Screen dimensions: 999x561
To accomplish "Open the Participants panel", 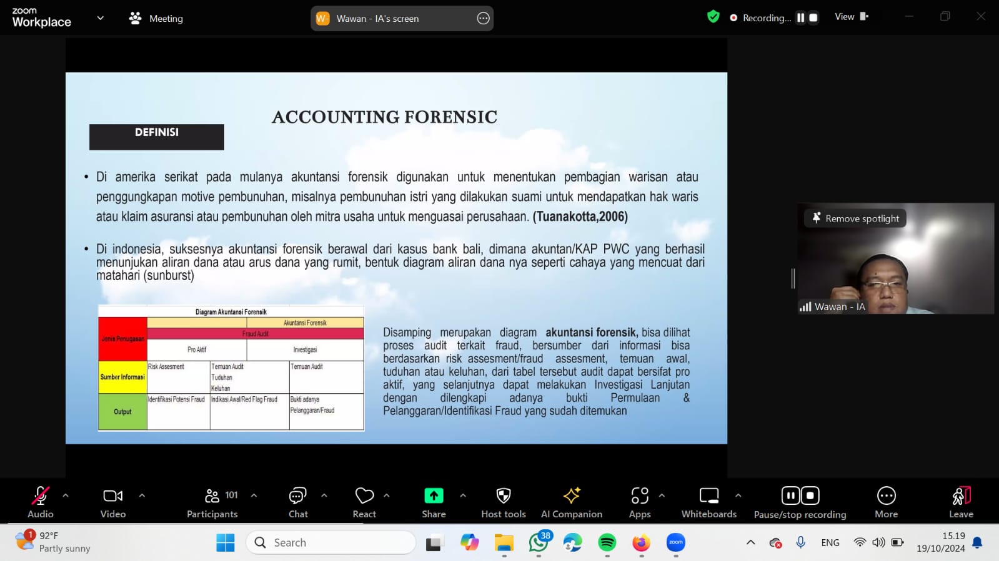I will click(212, 502).
